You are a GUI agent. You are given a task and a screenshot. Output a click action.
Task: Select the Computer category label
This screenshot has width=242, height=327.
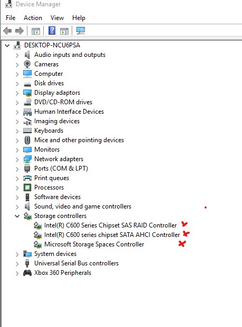pyautogui.click(x=49, y=74)
